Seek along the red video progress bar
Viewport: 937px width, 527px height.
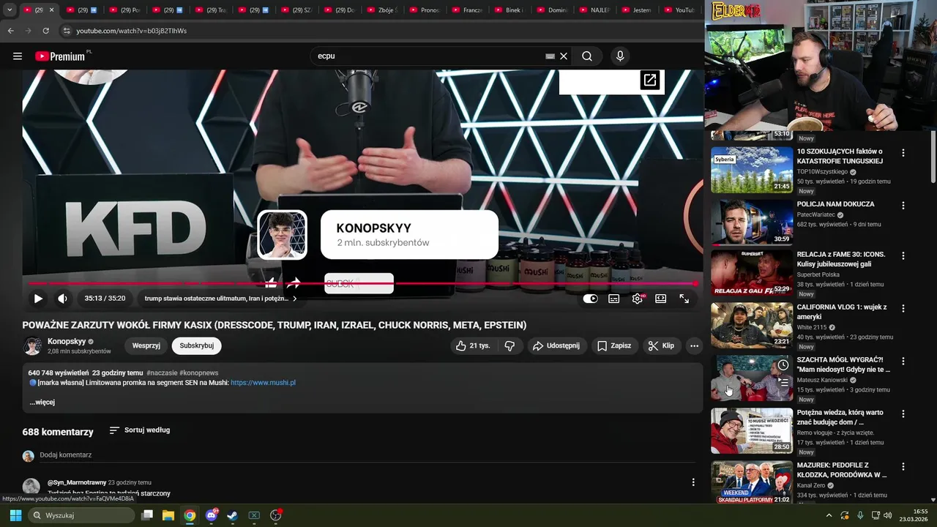click(x=362, y=283)
